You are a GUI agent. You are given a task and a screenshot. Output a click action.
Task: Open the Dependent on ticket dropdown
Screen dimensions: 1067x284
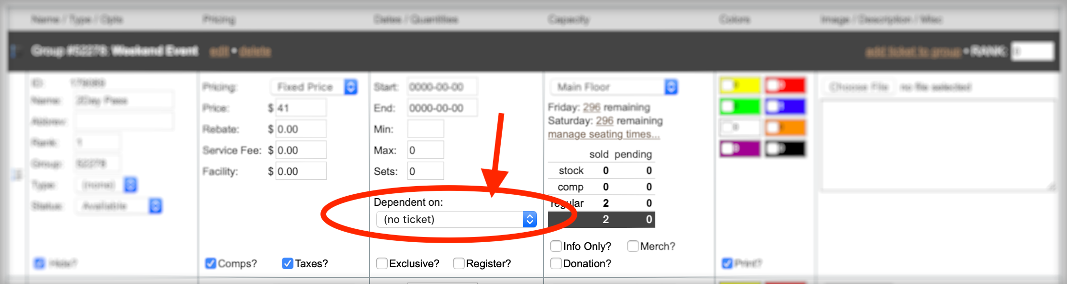click(x=456, y=219)
